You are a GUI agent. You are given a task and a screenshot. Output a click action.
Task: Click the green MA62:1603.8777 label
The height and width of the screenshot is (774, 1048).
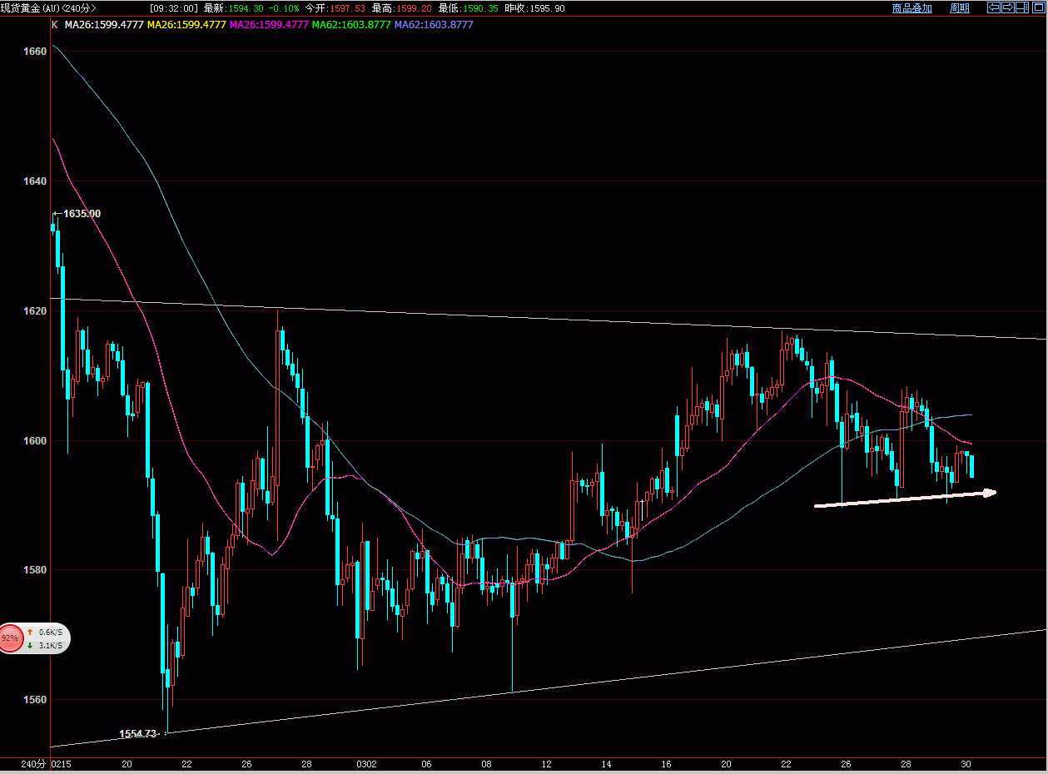tap(351, 25)
